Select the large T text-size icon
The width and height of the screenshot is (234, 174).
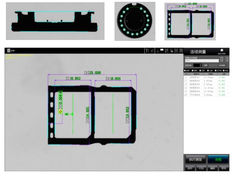[147, 50]
